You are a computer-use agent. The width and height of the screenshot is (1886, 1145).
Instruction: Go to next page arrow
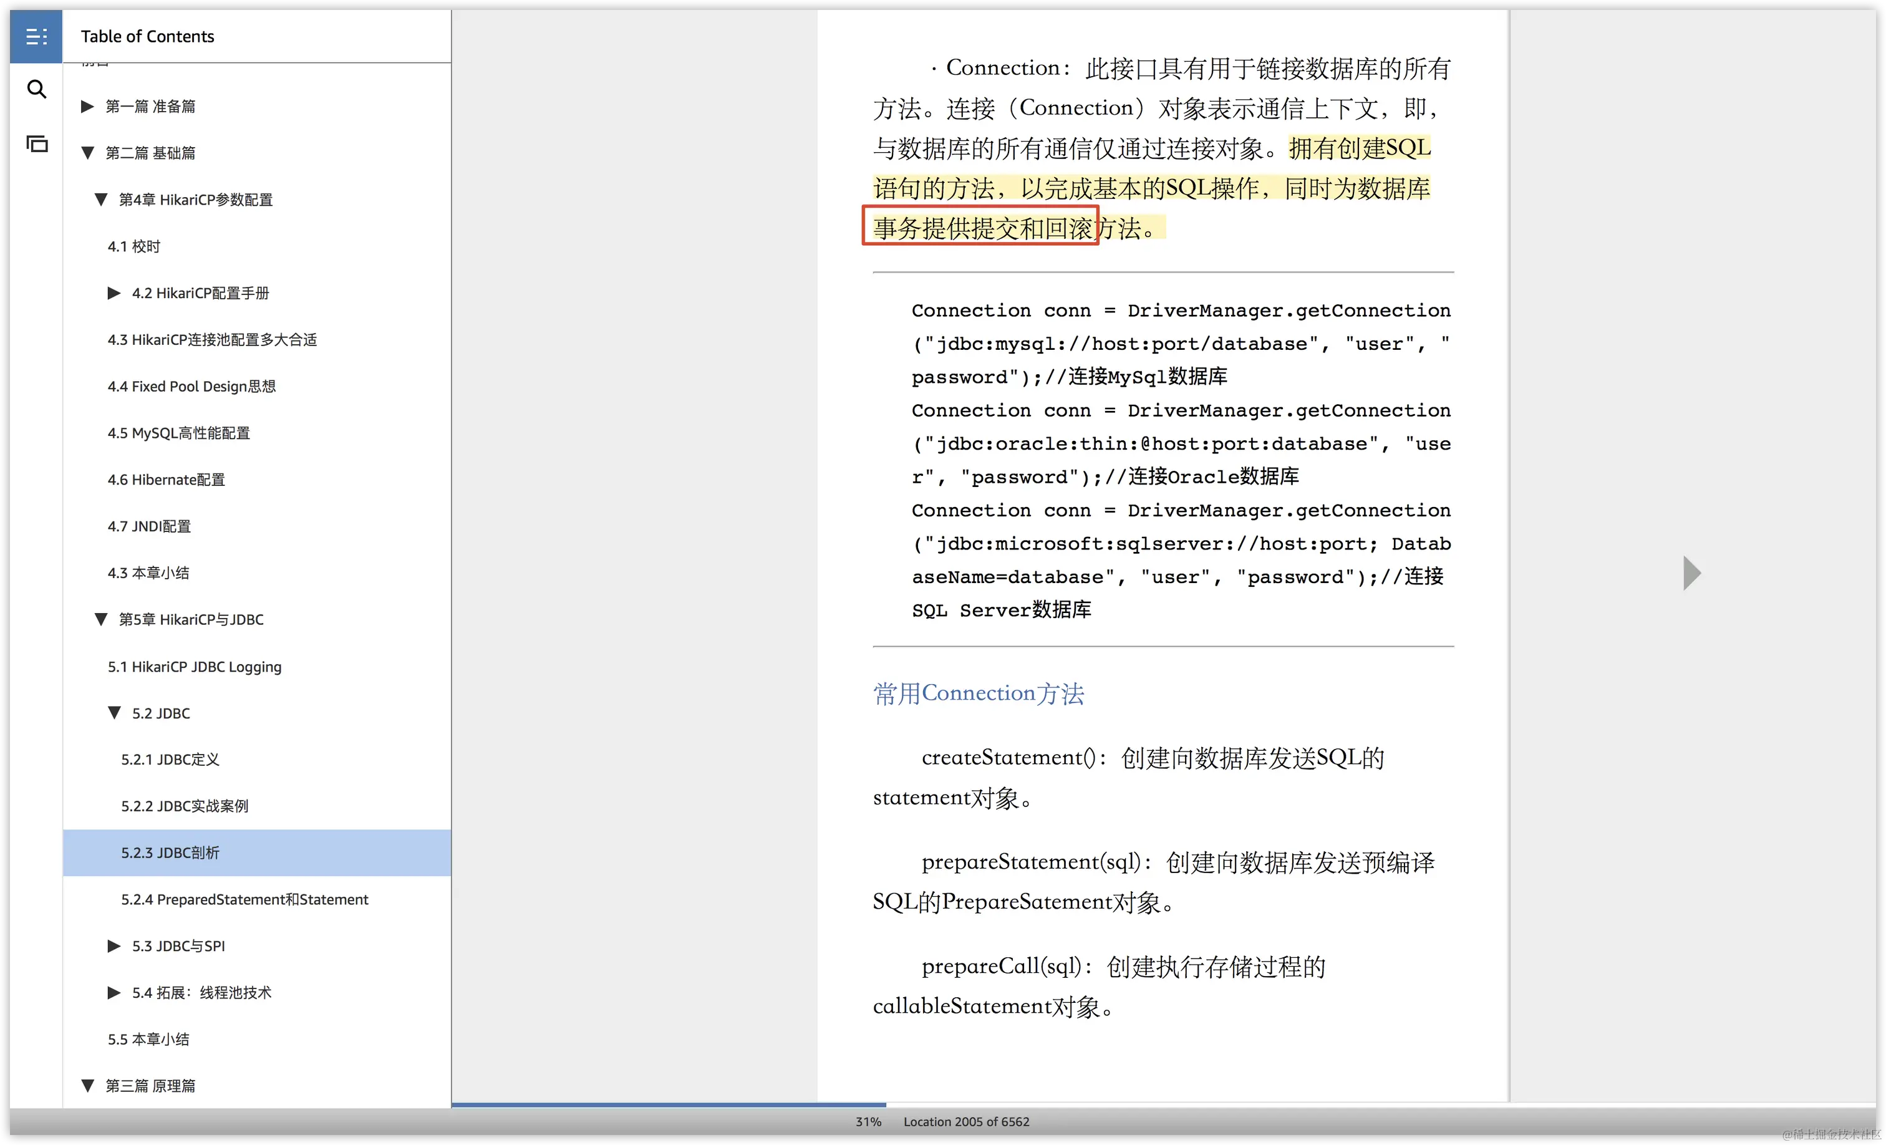1691,572
